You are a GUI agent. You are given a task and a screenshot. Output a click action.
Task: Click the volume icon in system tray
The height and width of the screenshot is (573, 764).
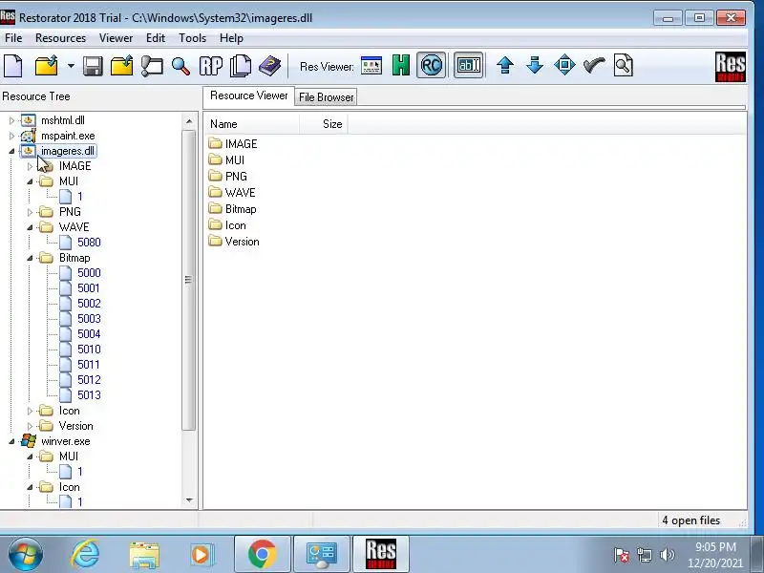point(667,555)
